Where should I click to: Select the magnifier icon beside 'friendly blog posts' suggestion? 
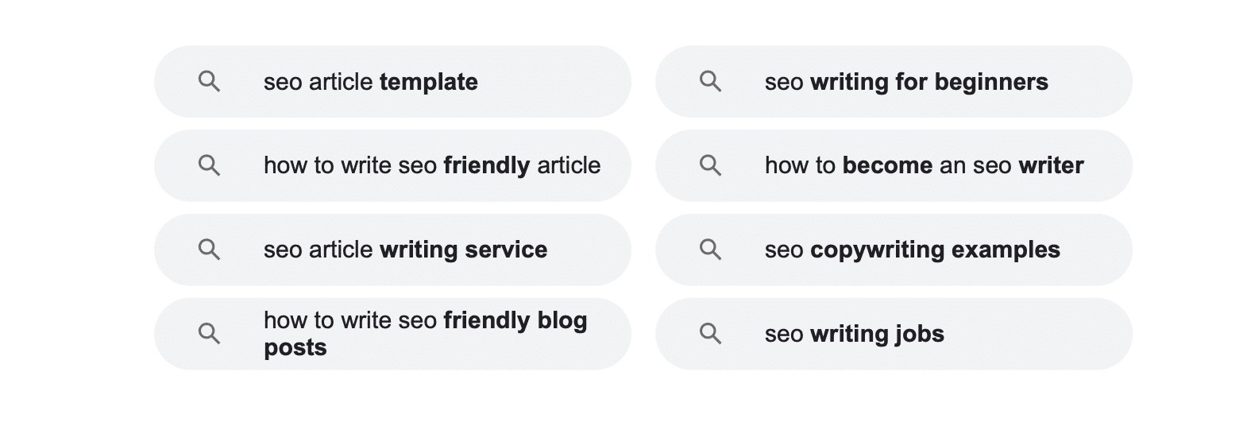[209, 334]
